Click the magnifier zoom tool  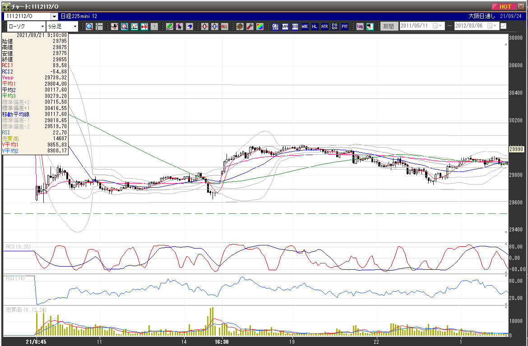(x=89, y=26)
